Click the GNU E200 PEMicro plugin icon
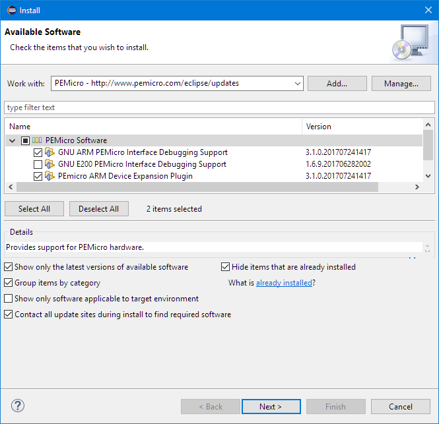439x424 pixels. pyautogui.click(x=50, y=164)
